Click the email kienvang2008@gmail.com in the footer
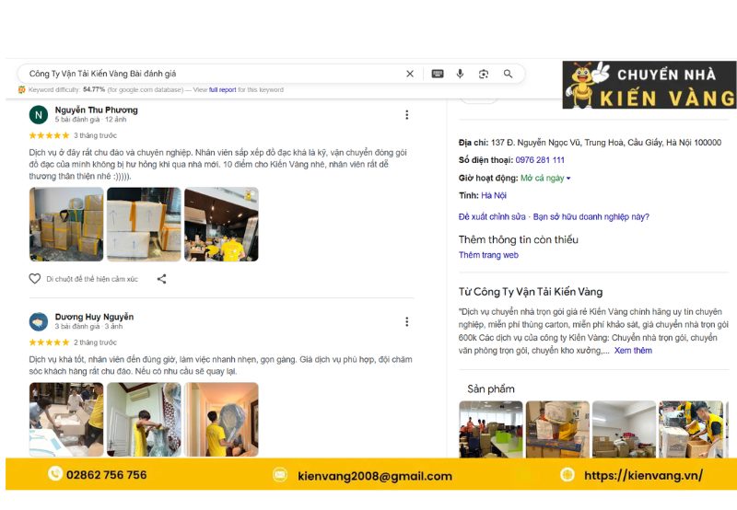The image size is (737, 510). click(375, 476)
